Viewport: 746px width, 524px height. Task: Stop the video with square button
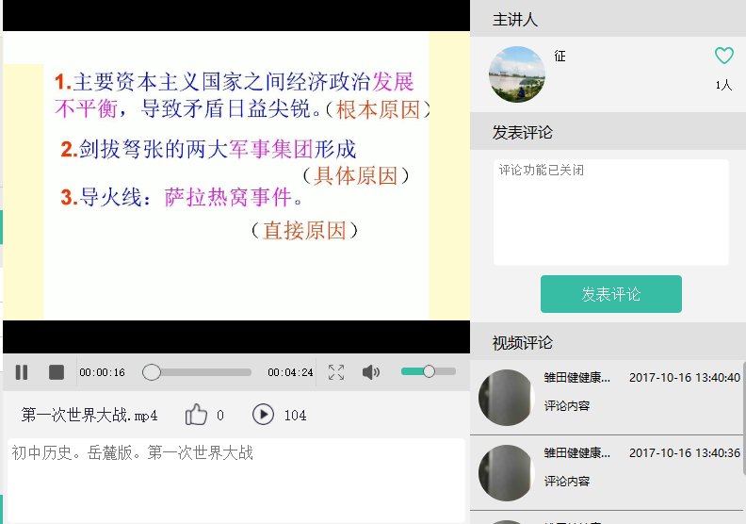tap(57, 372)
